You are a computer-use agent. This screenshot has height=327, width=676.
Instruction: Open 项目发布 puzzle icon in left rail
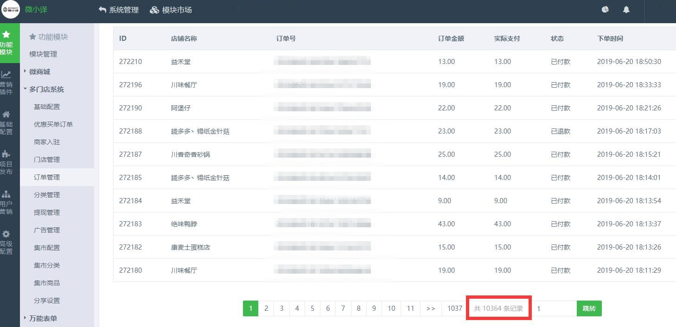[6, 154]
